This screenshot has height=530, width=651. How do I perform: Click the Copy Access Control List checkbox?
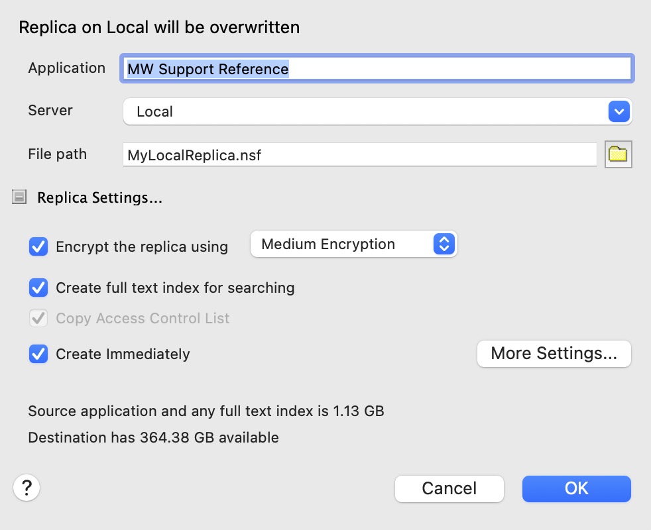tap(38, 318)
